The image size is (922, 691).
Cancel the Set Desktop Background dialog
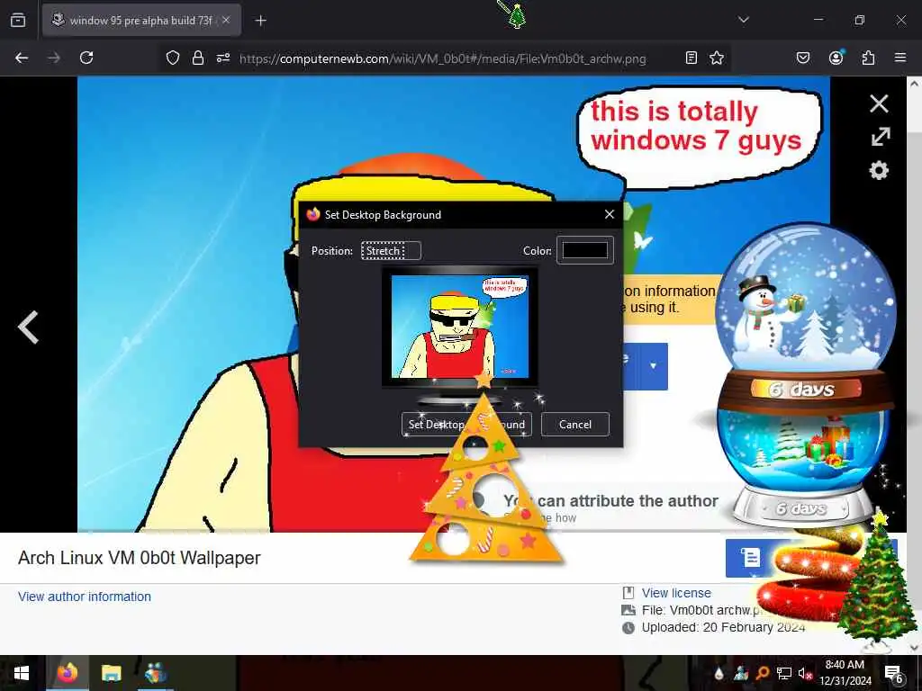(575, 425)
